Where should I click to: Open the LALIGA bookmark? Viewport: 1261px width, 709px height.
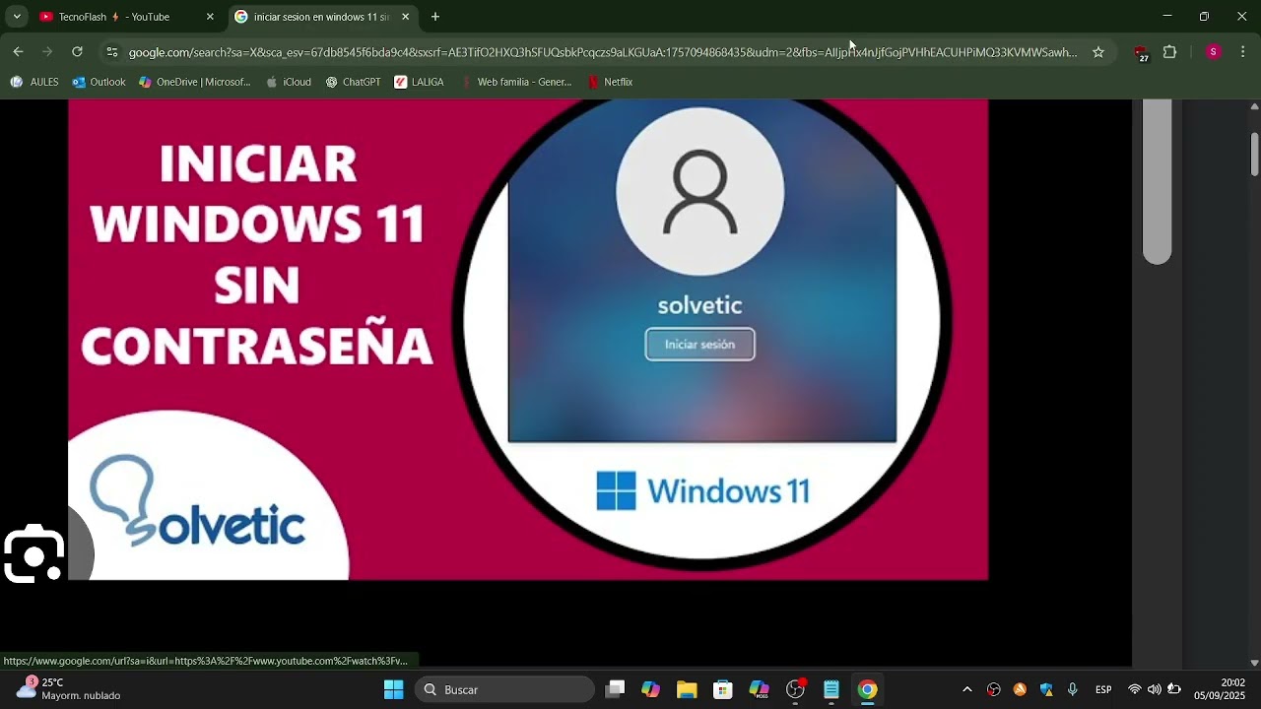[x=419, y=82]
